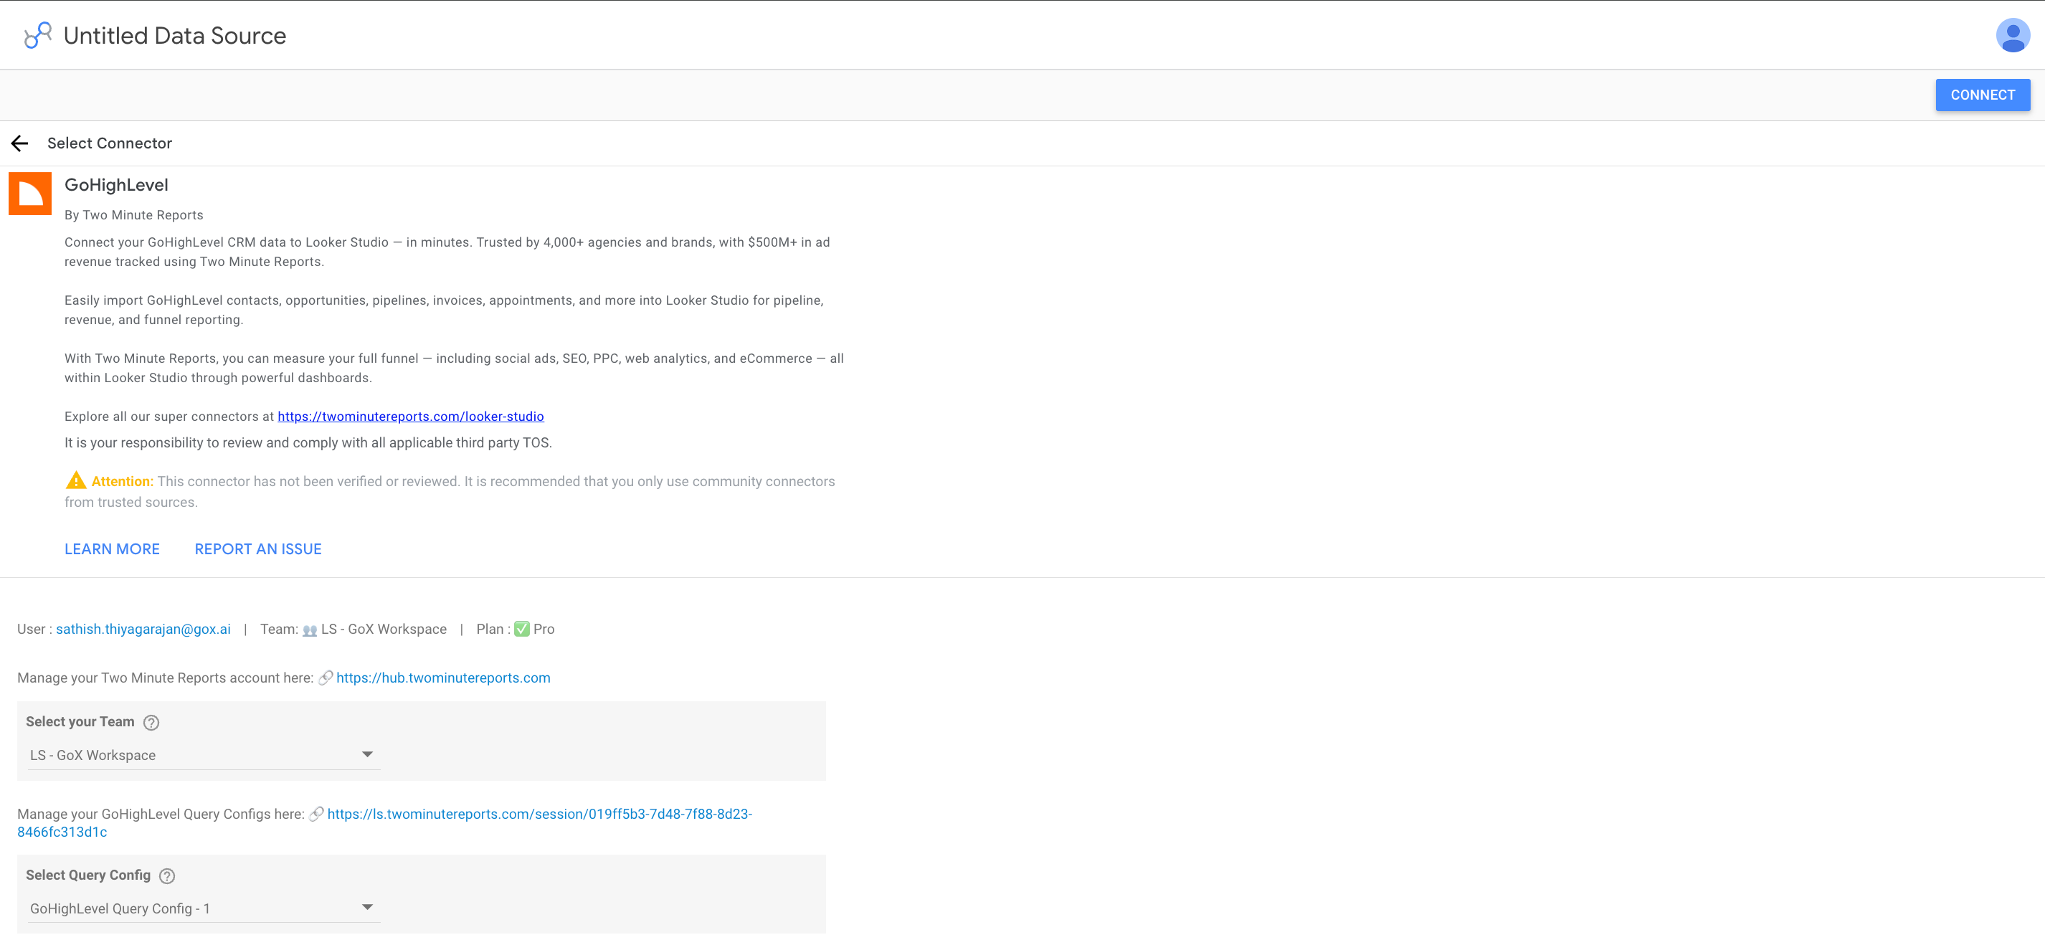Click the Untitled Data Source title
The image size is (2045, 945).
175,36
